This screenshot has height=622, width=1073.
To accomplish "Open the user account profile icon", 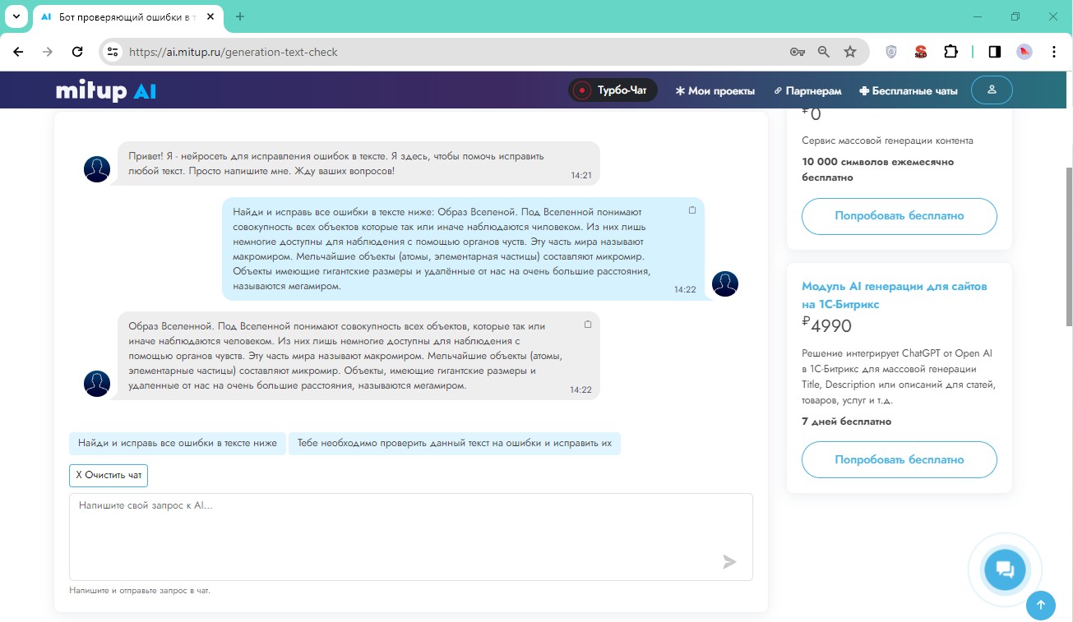I will pos(992,90).
